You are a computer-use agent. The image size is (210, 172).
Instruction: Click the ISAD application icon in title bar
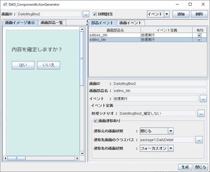click(x=5, y=4)
